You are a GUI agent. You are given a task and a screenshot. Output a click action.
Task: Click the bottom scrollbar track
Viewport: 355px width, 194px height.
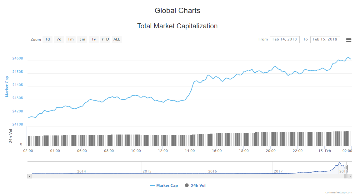pos(187,176)
